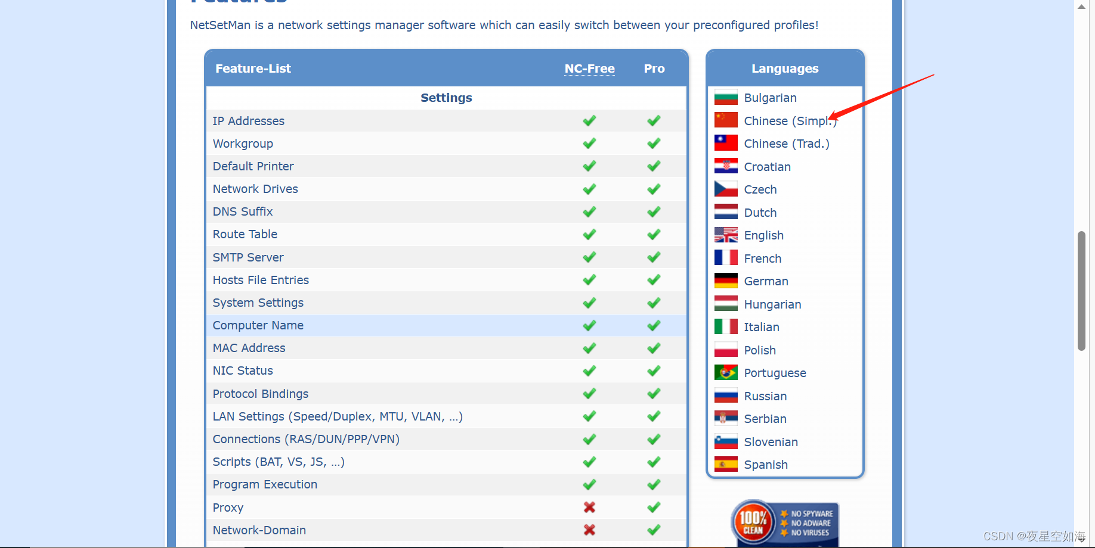
Task: Click the NIC Status feature row
Action: [446, 370]
